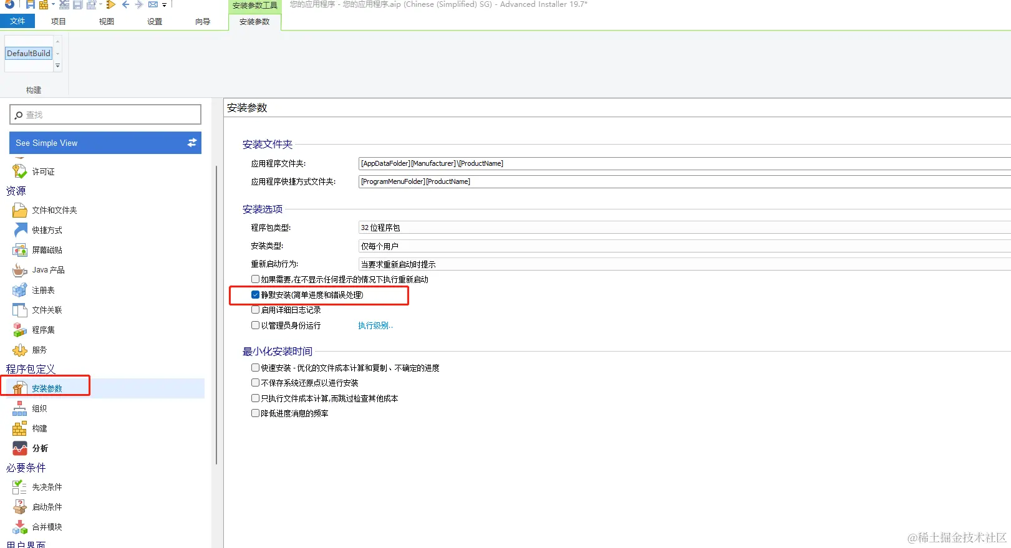The image size is (1011, 548).
Task: Open the build options dropdown arrow beside bricks icon
Action: point(53,5)
